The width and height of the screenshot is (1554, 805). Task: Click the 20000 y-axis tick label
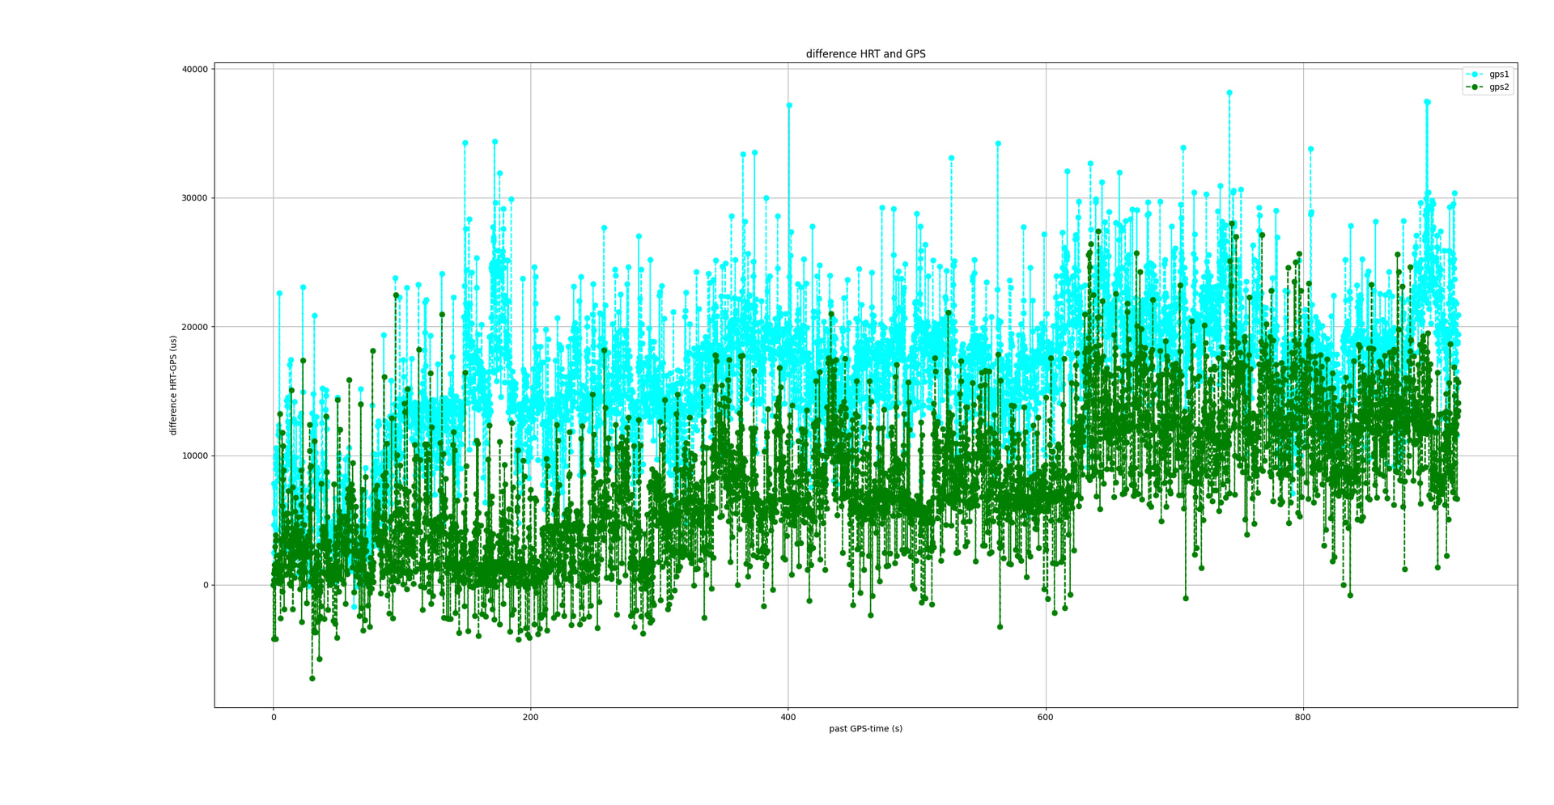[x=194, y=327]
